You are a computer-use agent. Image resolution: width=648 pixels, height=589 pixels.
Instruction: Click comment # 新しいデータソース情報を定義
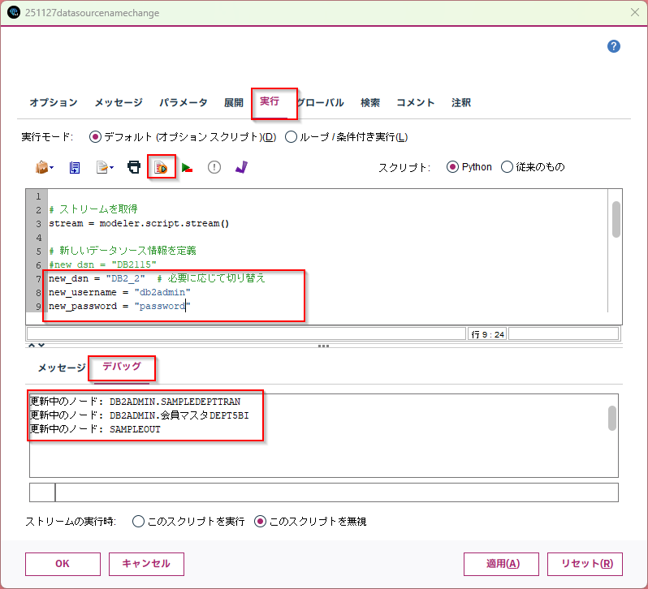123,251
